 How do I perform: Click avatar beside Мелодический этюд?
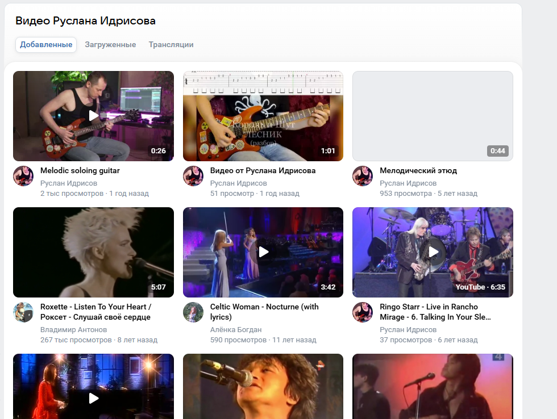coord(363,176)
